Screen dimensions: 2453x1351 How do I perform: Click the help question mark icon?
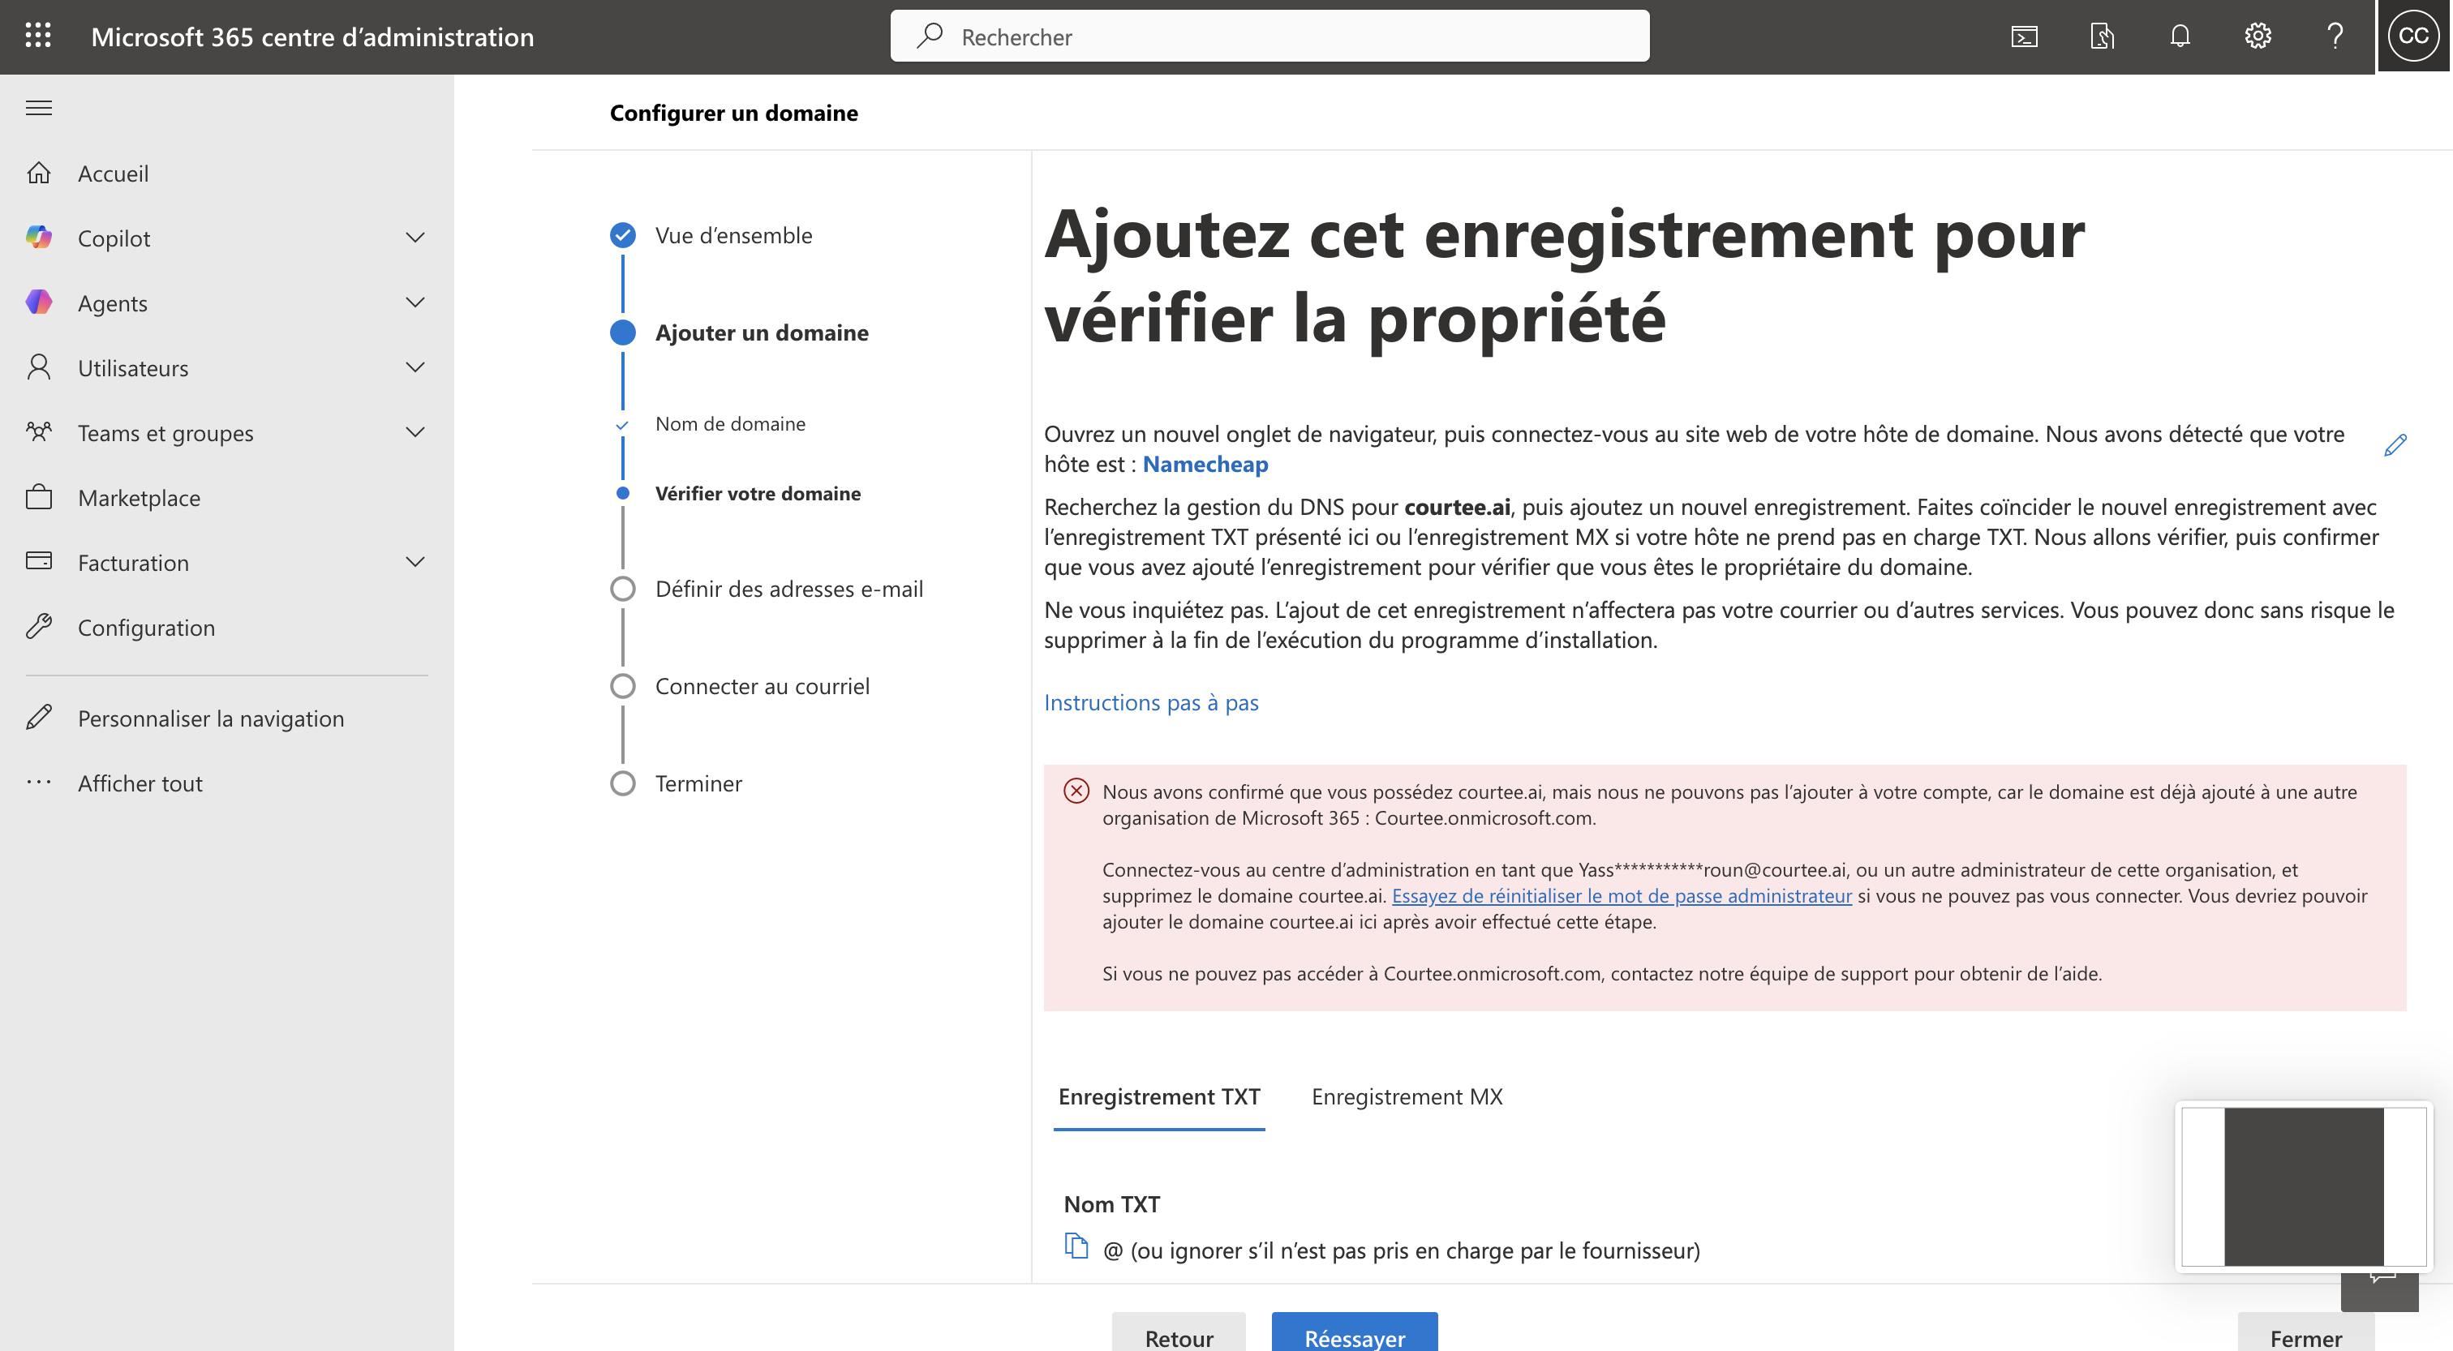click(x=2334, y=36)
